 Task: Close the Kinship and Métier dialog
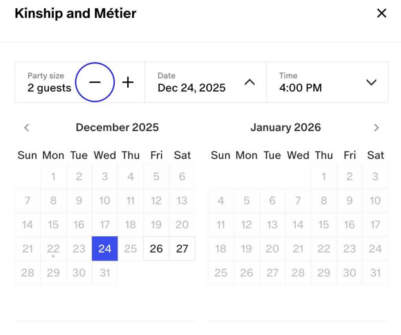point(381,13)
